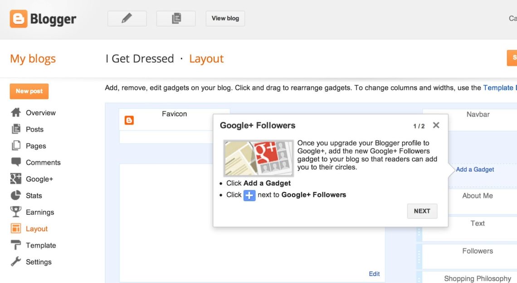Image resolution: width=517 pixels, height=283 pixels.
Task: Open Overview in the sidebar menu
Action: point(41,113)
